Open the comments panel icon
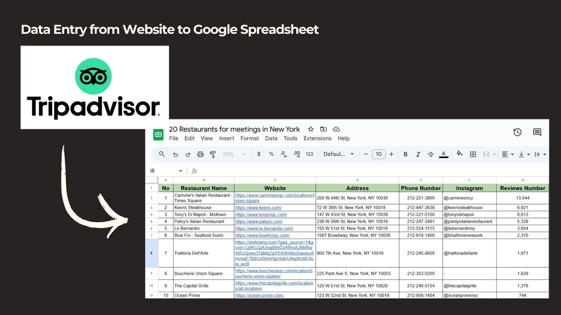The image size is (561, 315). pyautogui.click(x=537, y=132)
